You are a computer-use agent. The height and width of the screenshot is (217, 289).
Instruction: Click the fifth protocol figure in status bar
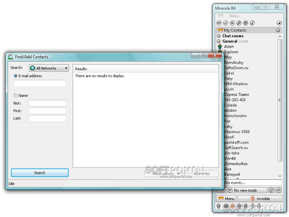pos(246,206)
